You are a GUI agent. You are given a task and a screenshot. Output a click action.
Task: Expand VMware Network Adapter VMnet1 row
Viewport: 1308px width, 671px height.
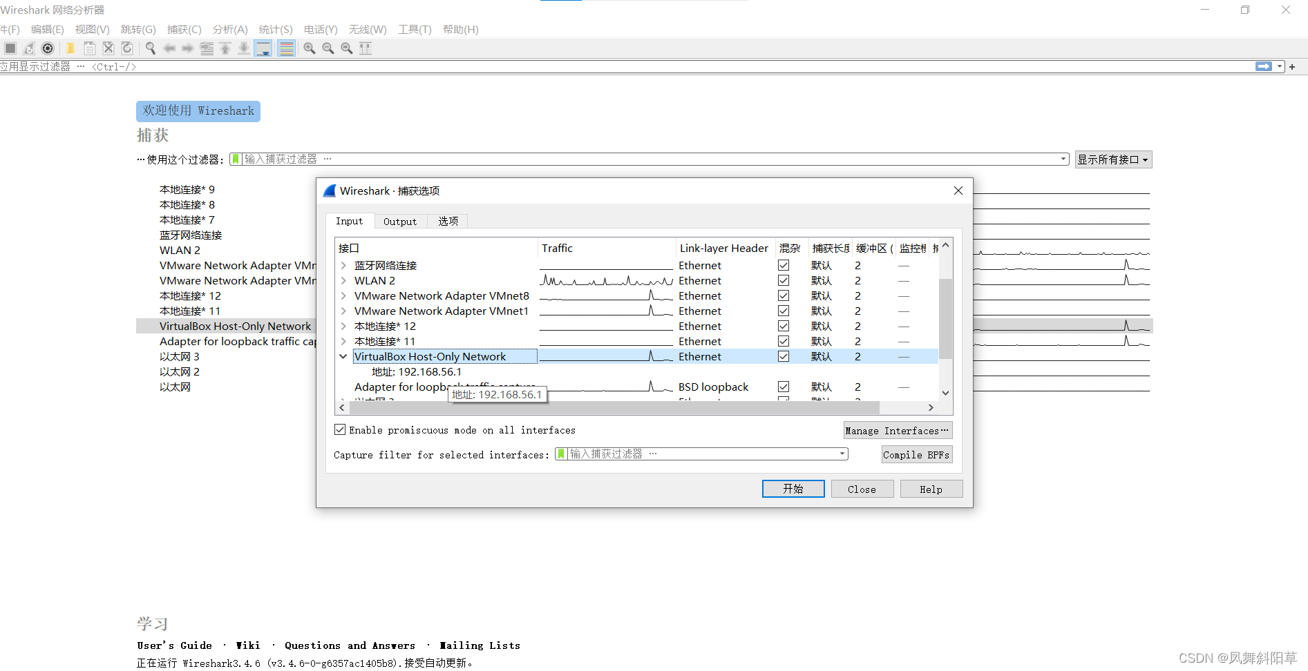[x=343, y=311]
